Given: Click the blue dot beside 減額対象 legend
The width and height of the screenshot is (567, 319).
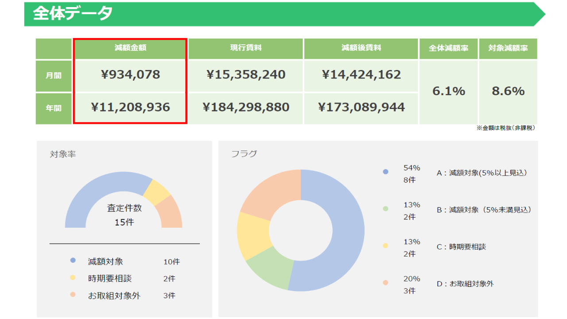Looking at the screenshot, I should click(x=73, y=261).
